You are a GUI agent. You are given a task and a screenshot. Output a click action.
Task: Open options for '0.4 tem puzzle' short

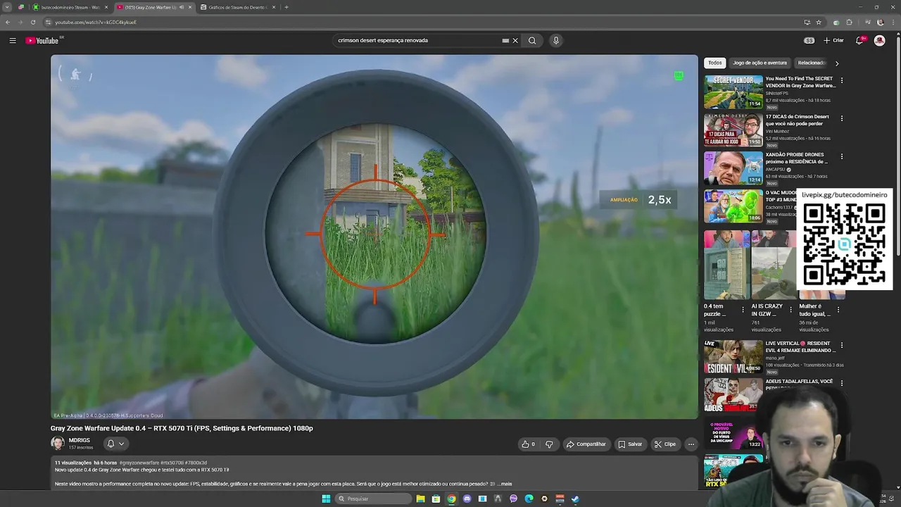[742, 309]
